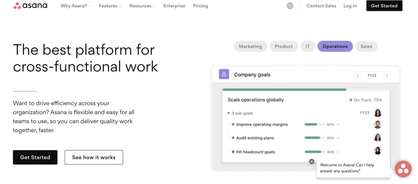418x184 pixels.
Task: Go to the Pricing page
Action: [200, 5]
